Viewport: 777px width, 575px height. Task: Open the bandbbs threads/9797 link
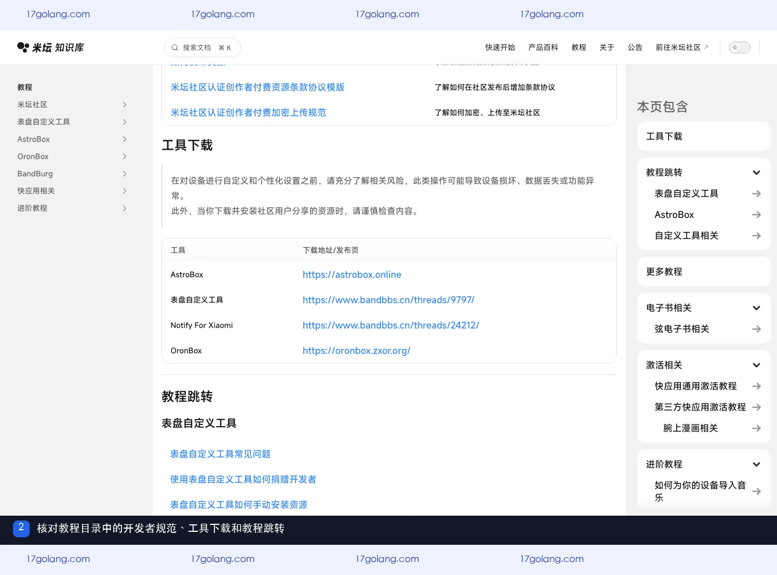click(x=388, y=300)
